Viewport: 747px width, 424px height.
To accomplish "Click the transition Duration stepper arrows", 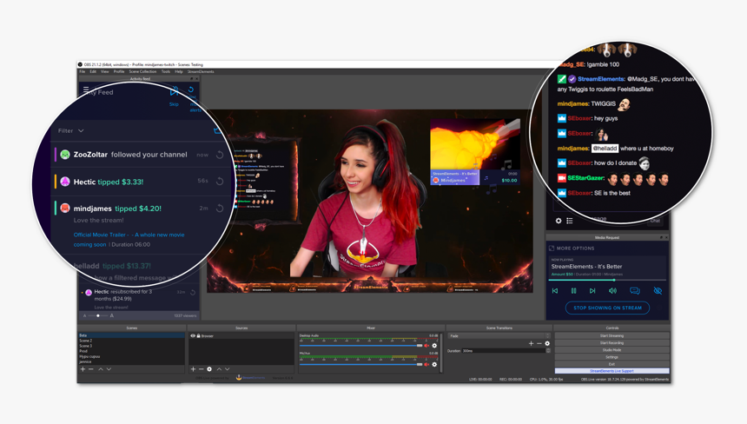I will (548, 351).
